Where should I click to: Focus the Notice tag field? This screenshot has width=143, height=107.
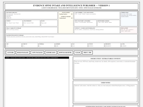96,46
